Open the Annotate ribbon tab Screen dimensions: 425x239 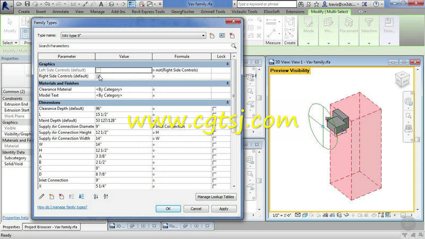click(x=61, y=12)
